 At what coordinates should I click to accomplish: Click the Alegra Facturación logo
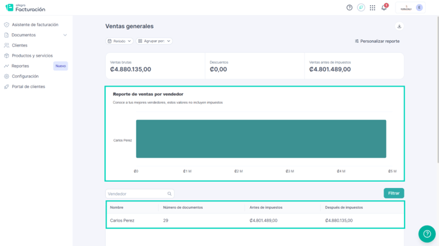[26, 8]
